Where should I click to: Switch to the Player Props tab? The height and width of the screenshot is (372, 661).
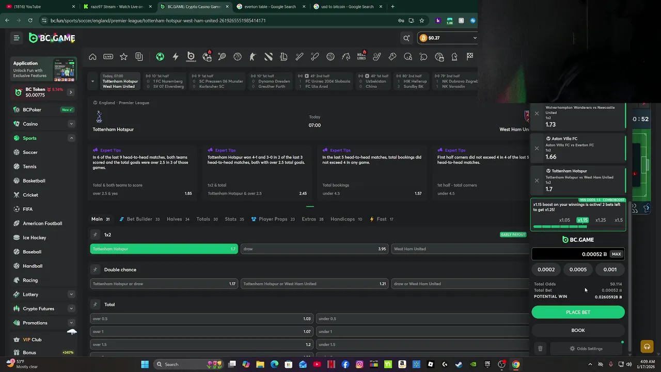pyautogui.click(x=273, y=219)
